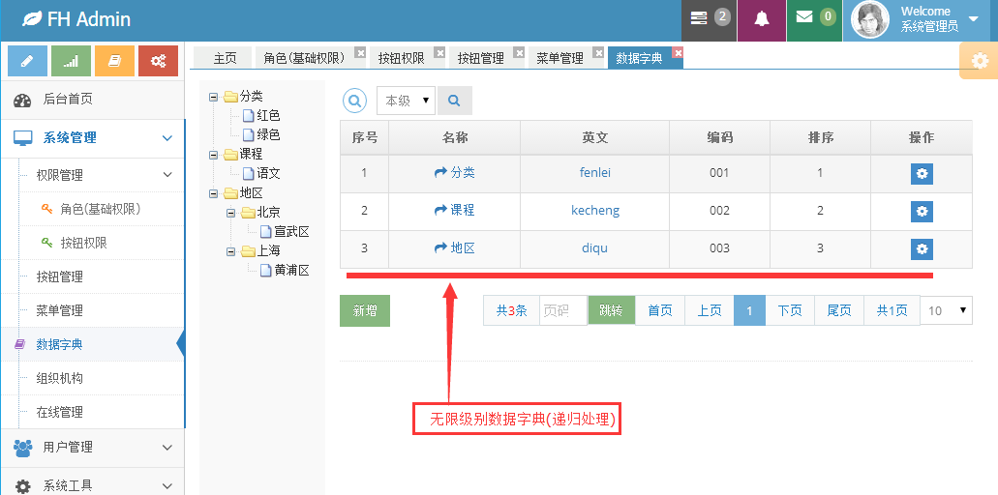Open the gear action button for 课程 row
This screenshot has width=998, height=495.
coord(922,211)
